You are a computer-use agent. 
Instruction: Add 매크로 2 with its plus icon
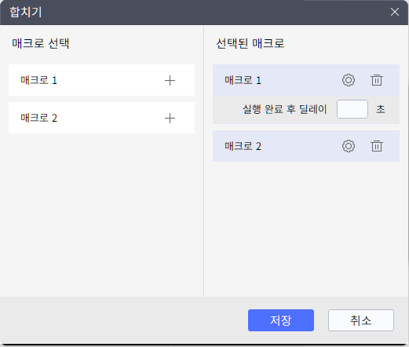[170, 119]
